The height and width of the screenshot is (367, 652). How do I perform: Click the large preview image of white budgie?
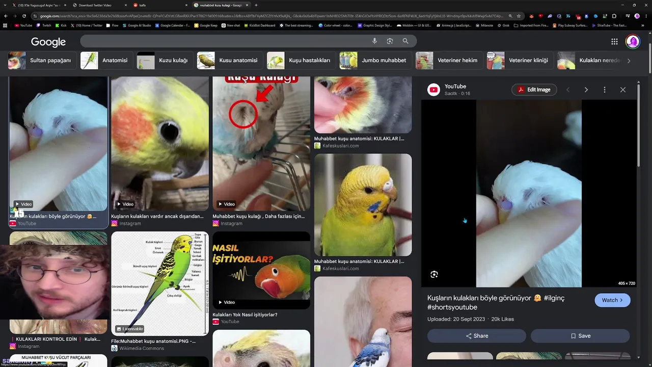pos(529,194)
